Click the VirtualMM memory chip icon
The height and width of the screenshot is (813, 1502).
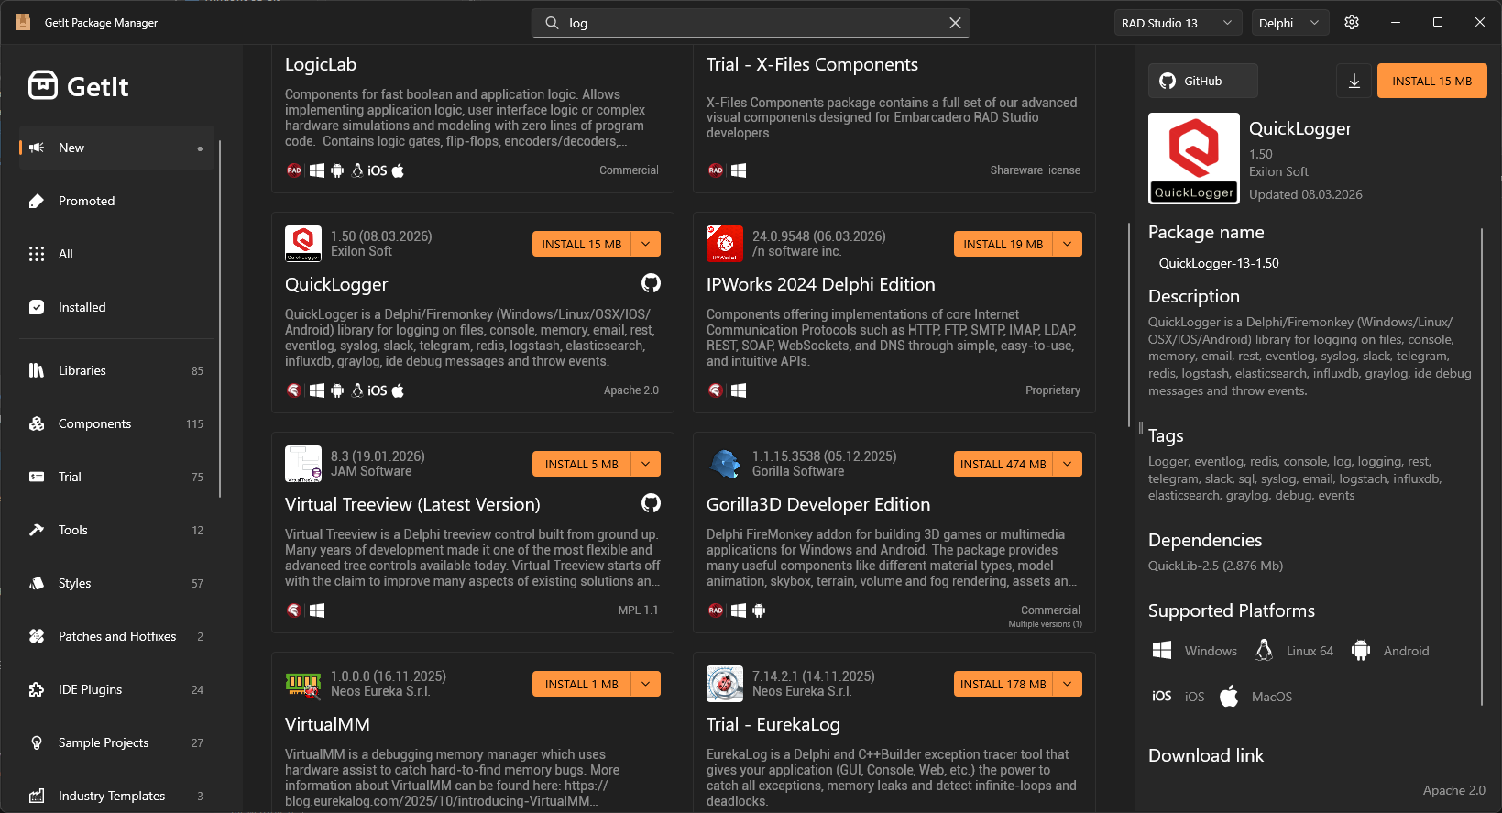pos(303,684)
